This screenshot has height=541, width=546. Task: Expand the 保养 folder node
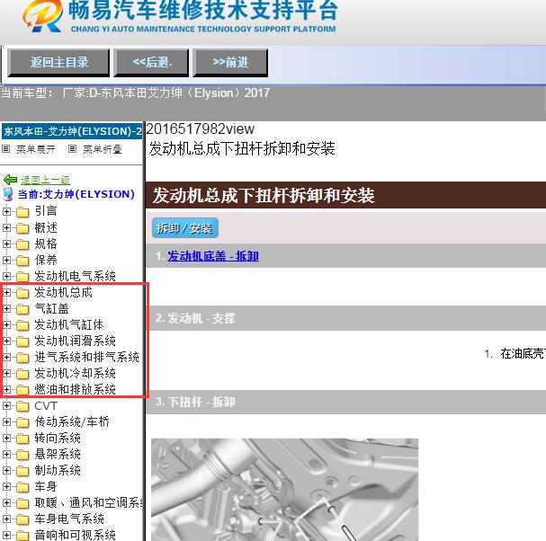coord(6,260)
